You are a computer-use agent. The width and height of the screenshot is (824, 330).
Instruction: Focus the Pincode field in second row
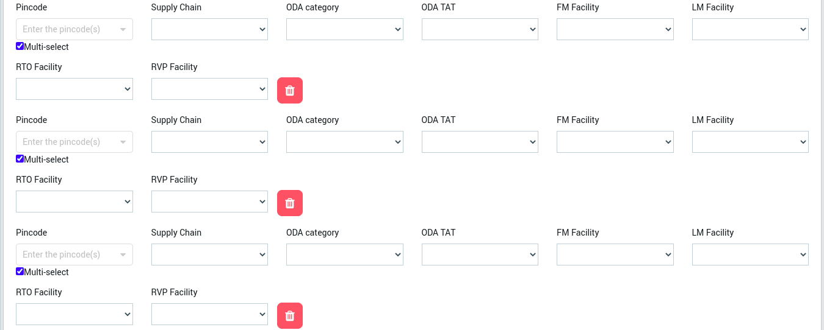[x=67, y=142]
